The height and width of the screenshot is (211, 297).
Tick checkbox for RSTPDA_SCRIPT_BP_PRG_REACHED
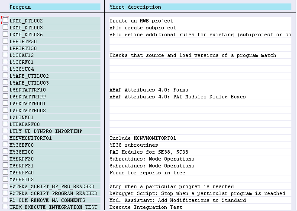[5, 186]
